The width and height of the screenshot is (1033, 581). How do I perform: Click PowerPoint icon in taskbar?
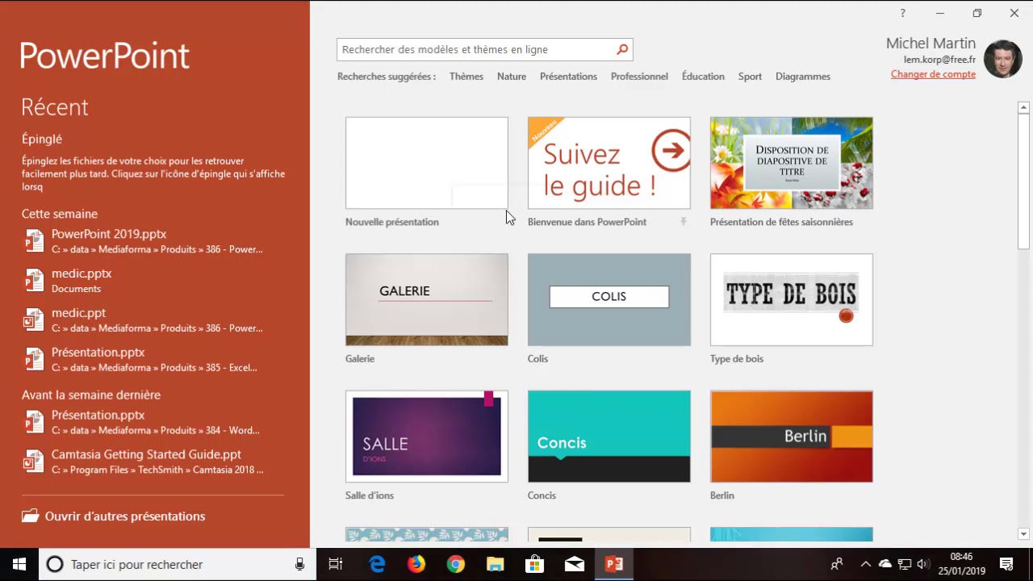coord(614,564)
